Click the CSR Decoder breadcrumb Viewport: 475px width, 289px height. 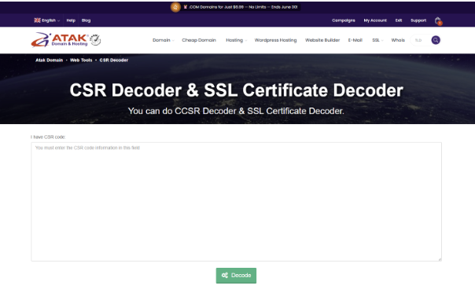pos(113,60)
